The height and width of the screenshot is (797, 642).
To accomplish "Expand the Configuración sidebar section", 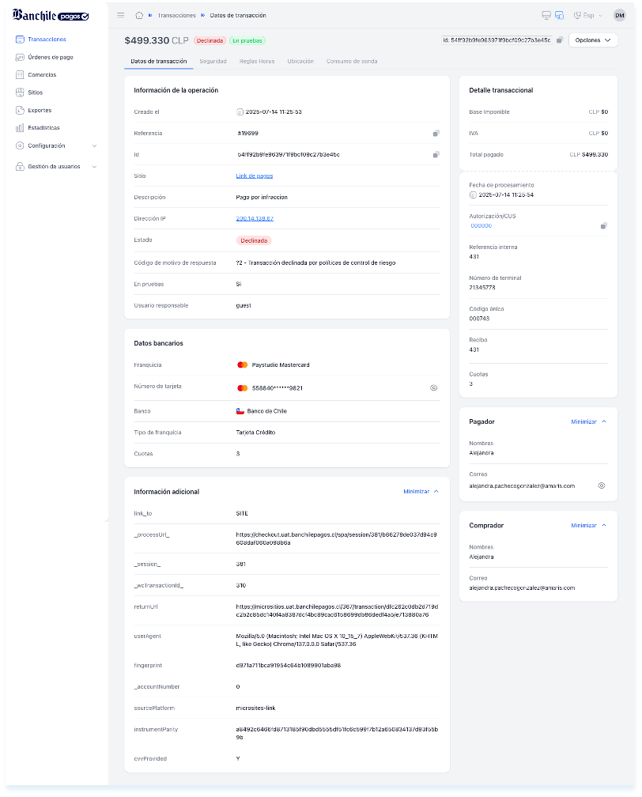I will [x=56, y=145].
